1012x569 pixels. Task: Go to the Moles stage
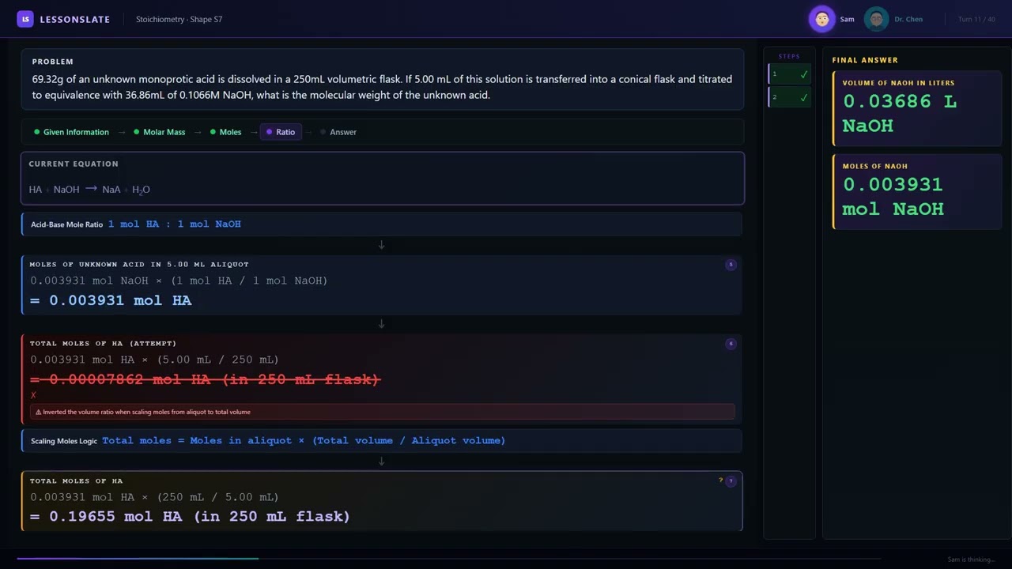point(225,132)
